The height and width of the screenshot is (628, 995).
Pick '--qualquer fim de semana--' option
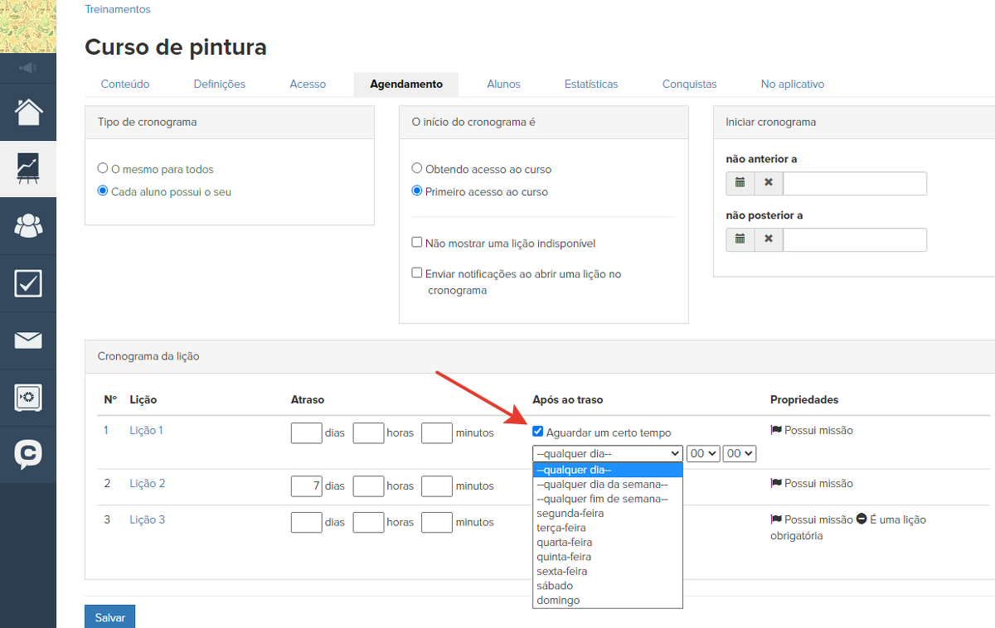pyautogui.click(x=601, y=499)
